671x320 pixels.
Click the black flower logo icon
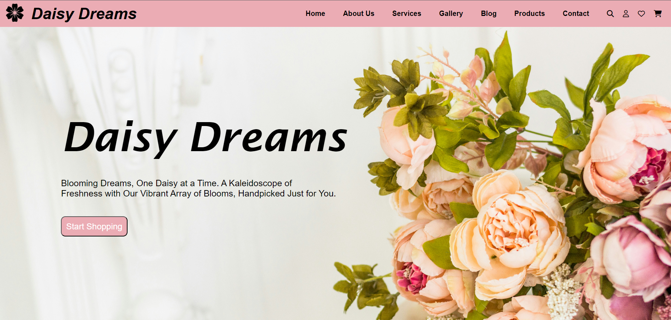click(x=15, y=13)
